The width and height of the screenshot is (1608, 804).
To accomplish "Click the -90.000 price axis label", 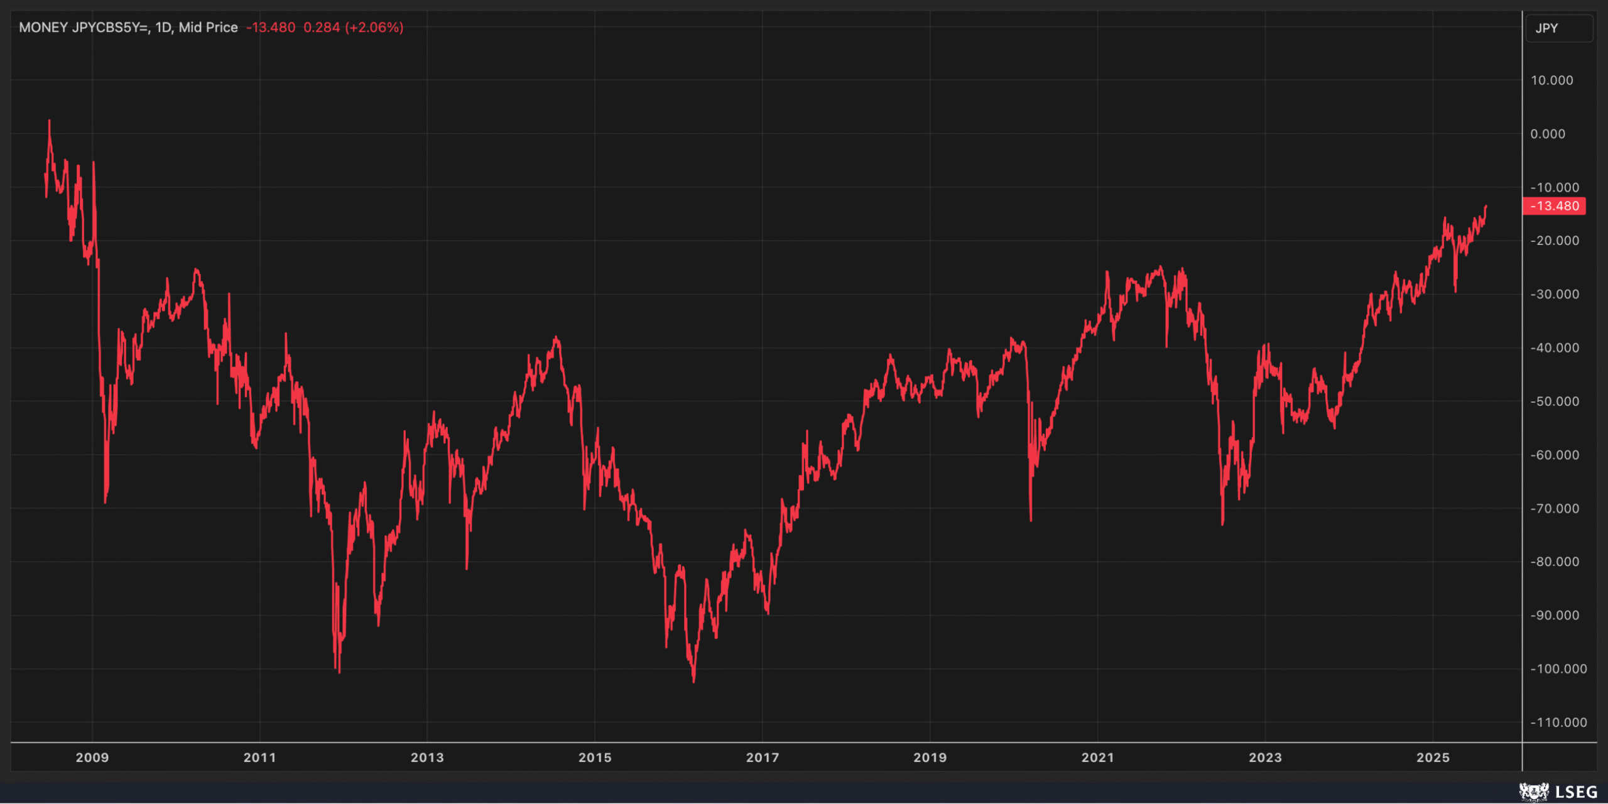I will point(1555,615).
